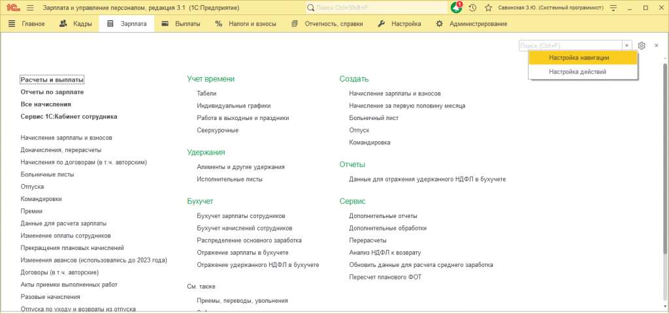Image resolution: width=669 pixels, height=314 pixels.
Task: Open Отражение зарплаты в бухучете
Action: pyautogui.click(x=243, y=253)
